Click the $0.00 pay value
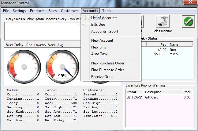 (x=162, y=50)
